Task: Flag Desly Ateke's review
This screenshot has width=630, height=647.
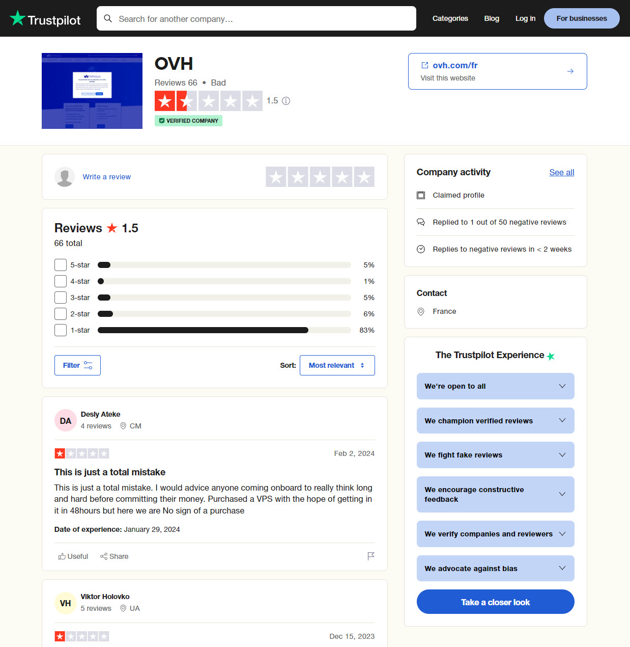Action: 371,556
